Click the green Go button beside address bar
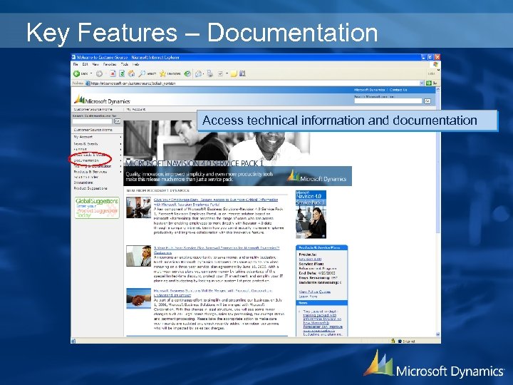Screen dimensions: 513x385 429,83
